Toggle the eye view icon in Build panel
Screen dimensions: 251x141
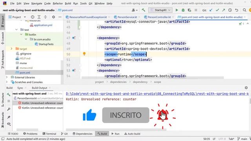tap(9, 124)
